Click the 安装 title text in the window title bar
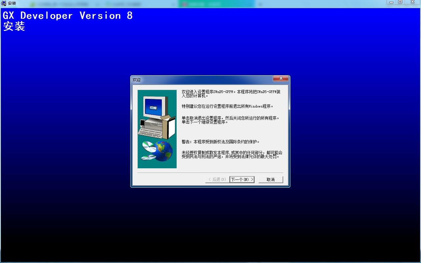The height and width of the screenshot is (263, 421). (12, 3)
